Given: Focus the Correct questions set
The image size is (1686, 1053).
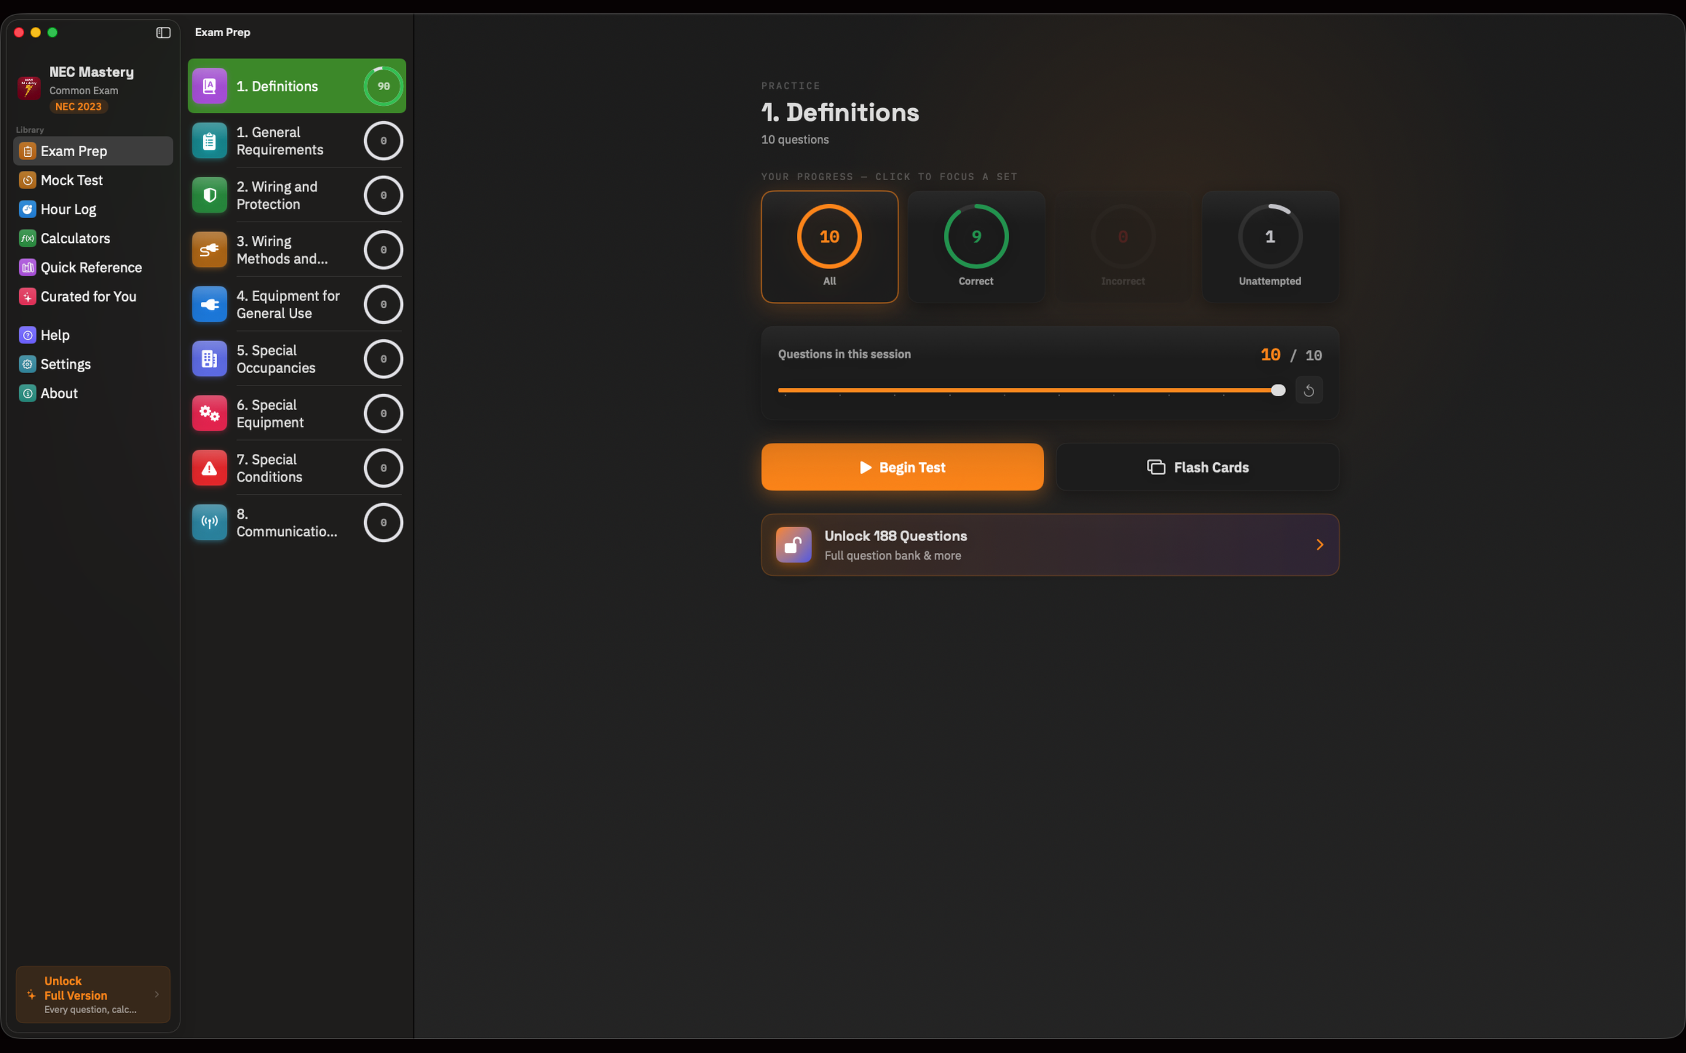Looking at the screenshot, I should coord(976,246).
